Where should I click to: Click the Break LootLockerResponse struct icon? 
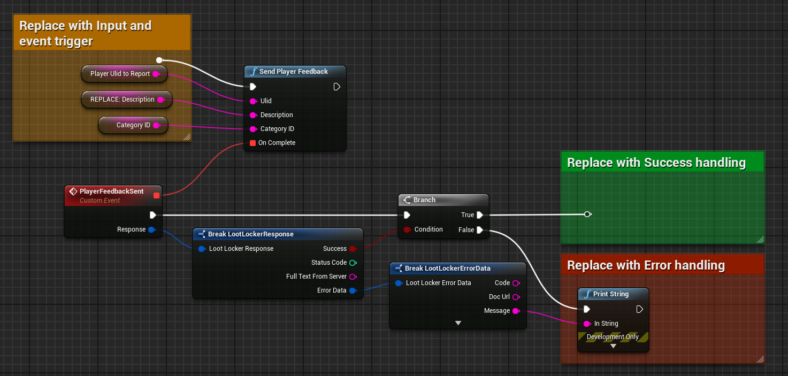tap(202, 234)
